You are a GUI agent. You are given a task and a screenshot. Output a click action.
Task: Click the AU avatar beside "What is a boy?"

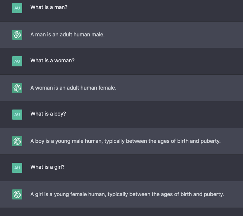coord(17,115)
